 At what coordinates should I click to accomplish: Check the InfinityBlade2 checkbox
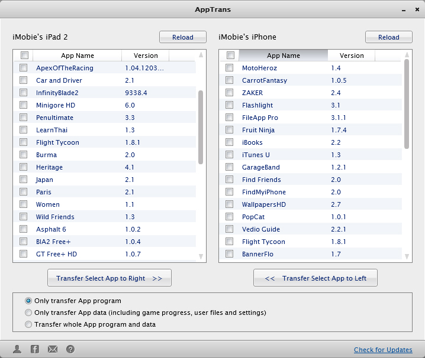pos(23,93)
